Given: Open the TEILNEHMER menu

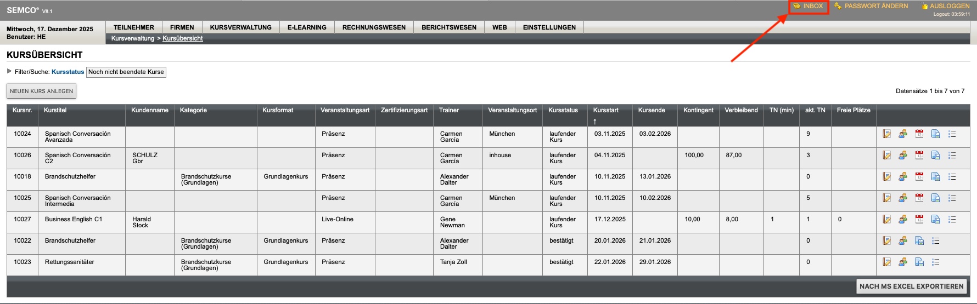Looking at the screenshot, I should pos(134,27).
